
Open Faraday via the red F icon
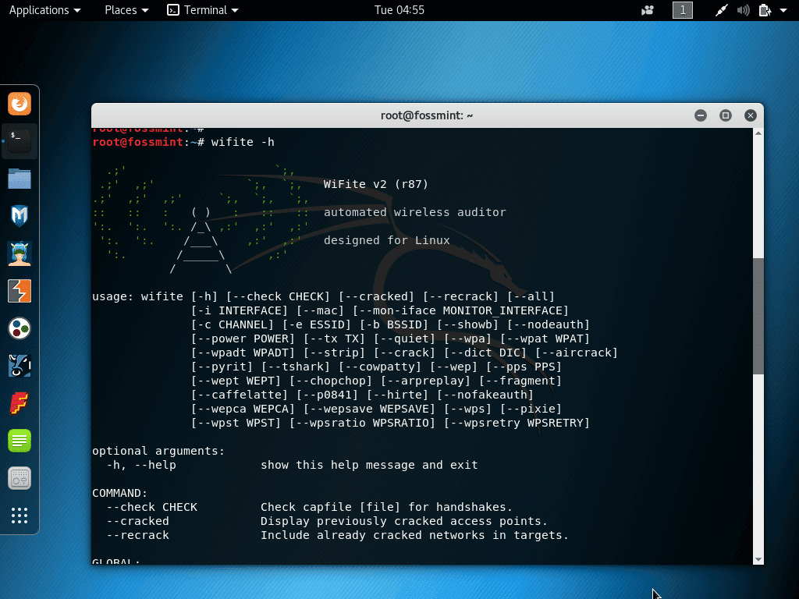point(19,403)
